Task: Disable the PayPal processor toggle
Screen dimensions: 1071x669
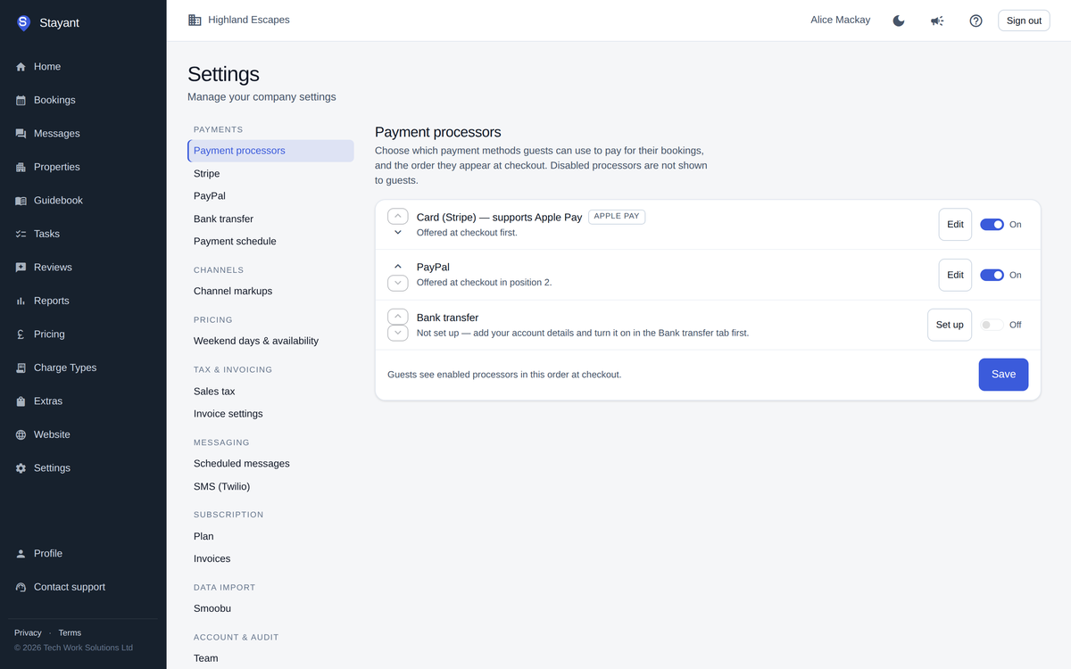Action: (x=992, y=275)
